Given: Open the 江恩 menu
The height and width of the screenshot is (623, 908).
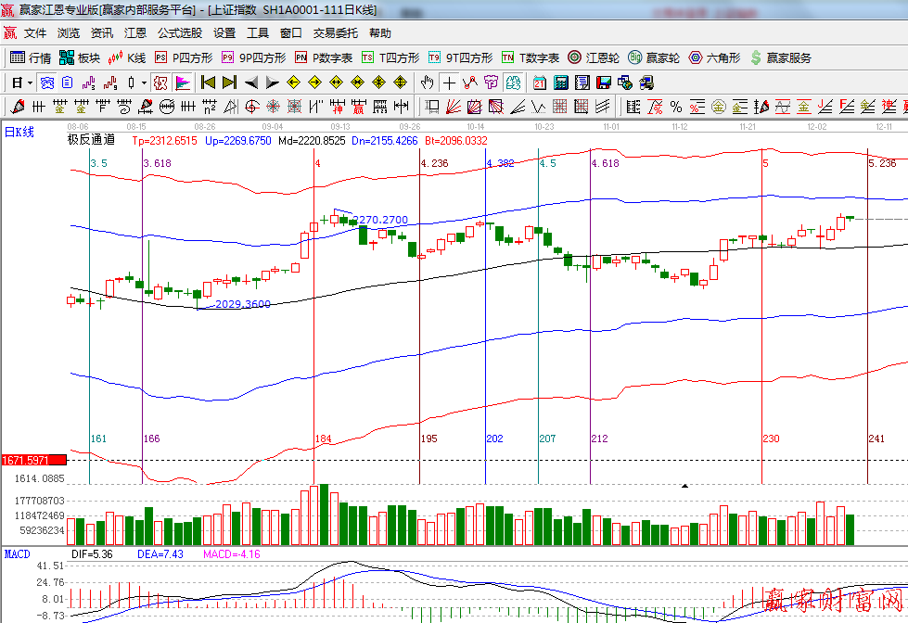Looking at the screenshot, I should [135, 32].
